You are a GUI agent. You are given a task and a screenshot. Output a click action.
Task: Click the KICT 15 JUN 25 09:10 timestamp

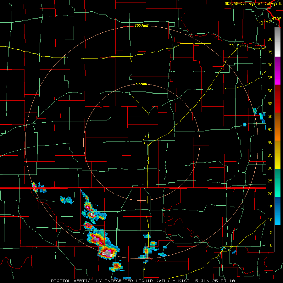[207, 281]
